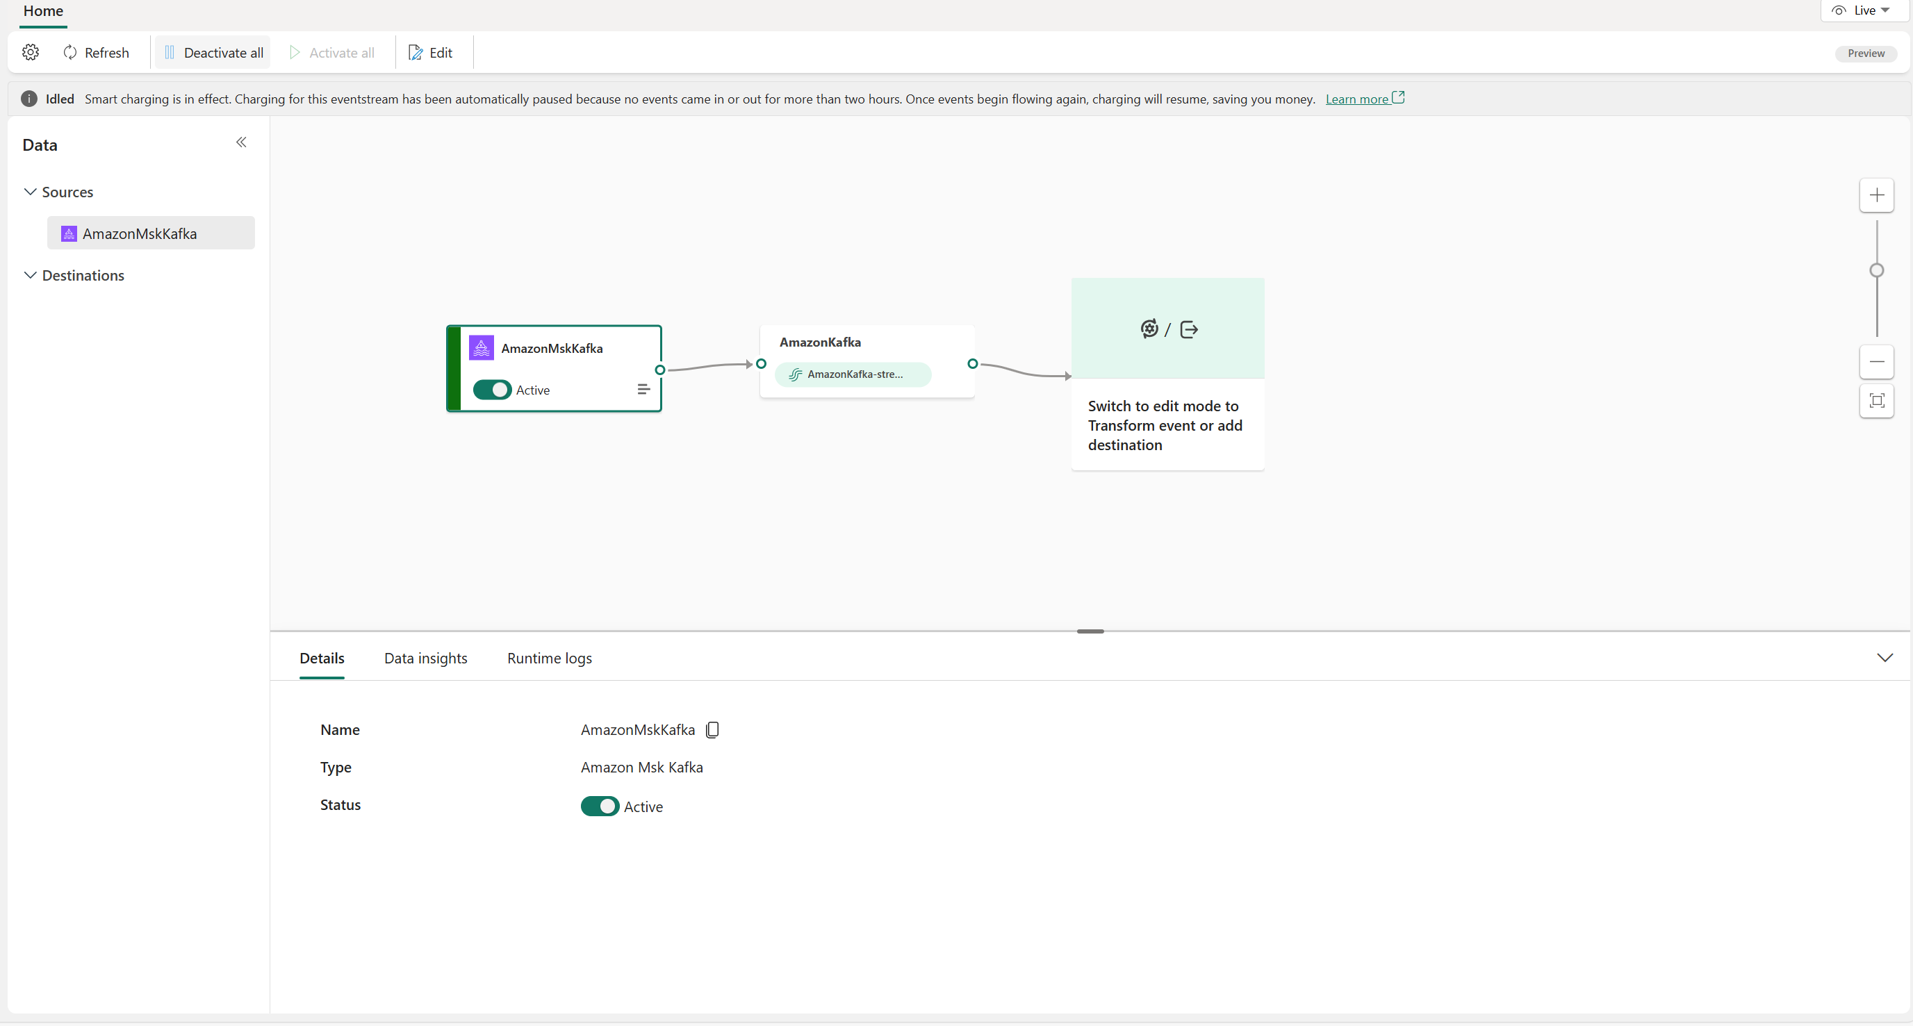Click the settings gear icon top-left toolbar
This screenshot has height=1026, width=1913.
point(31,52)
